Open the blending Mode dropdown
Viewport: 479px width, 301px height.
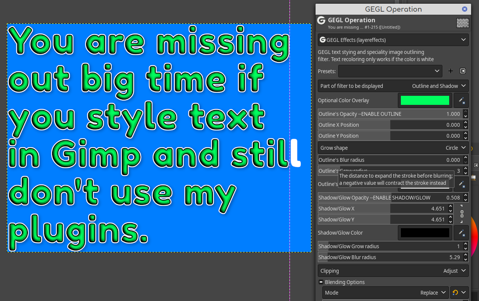tap(385, 292)
